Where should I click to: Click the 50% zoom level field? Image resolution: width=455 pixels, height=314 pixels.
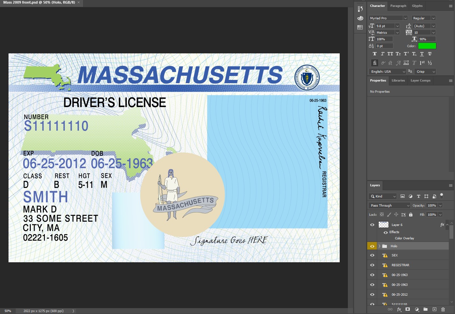click(x=8, y=311)
